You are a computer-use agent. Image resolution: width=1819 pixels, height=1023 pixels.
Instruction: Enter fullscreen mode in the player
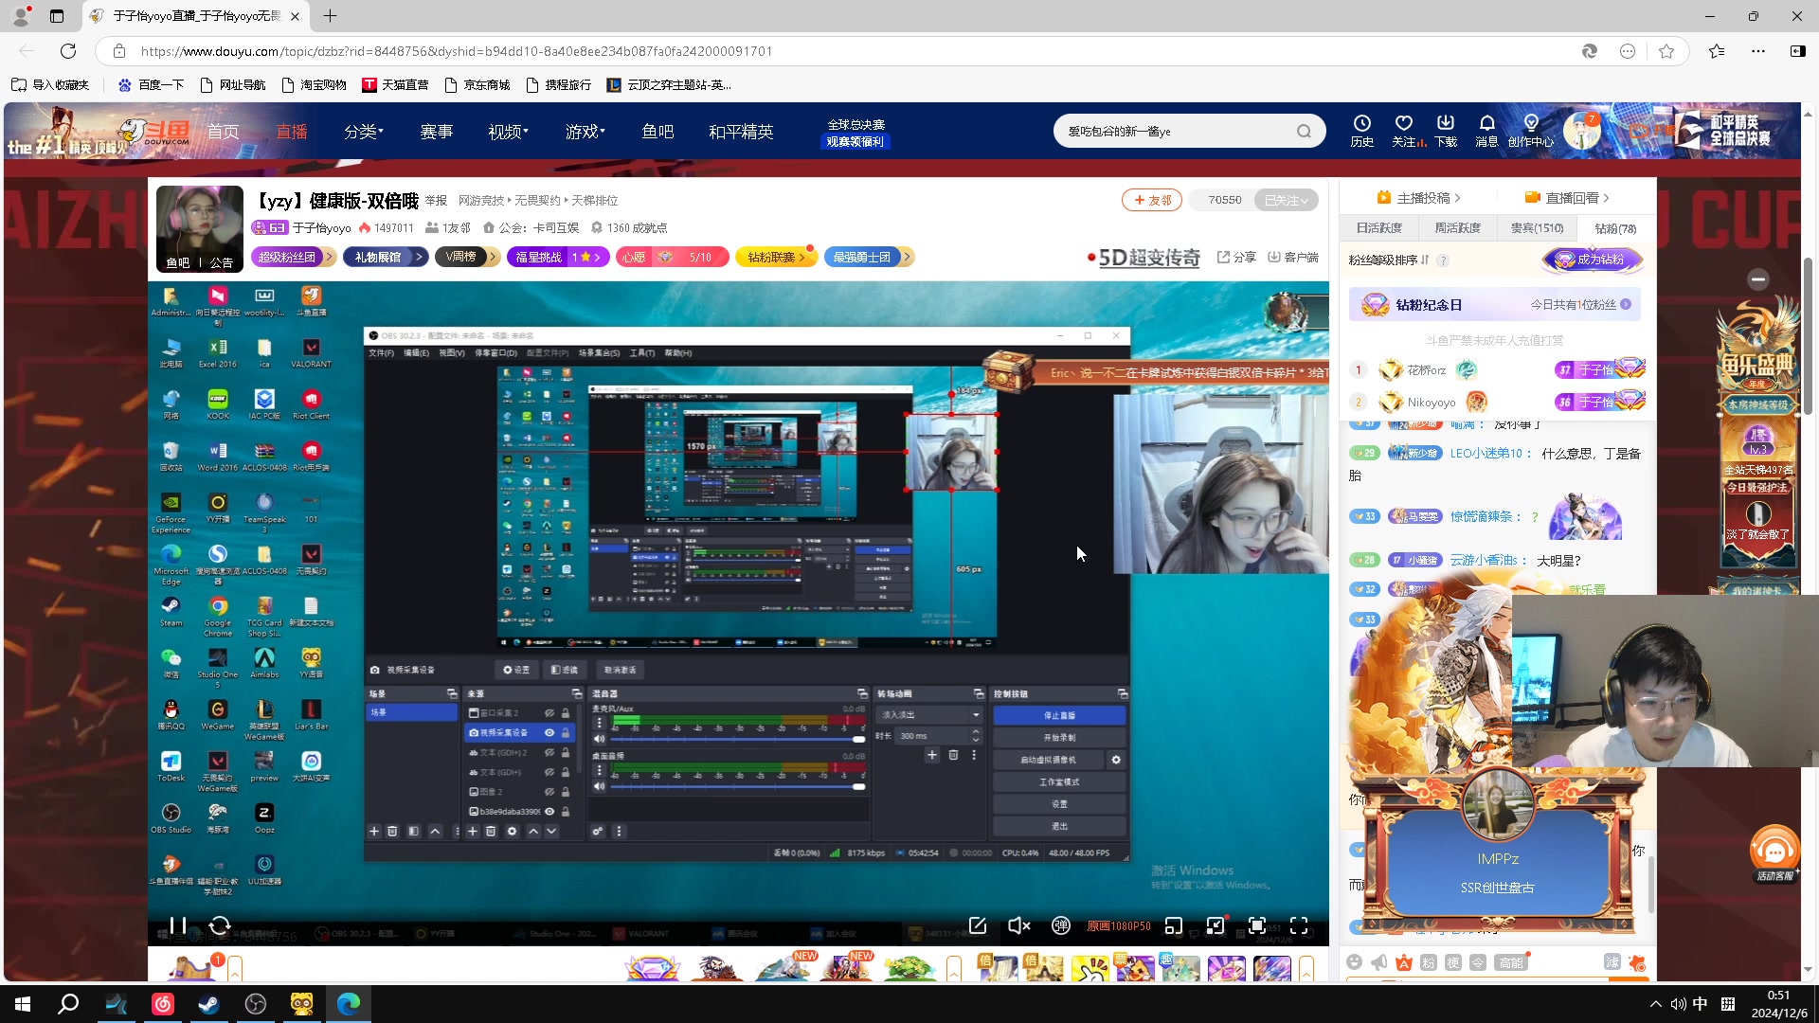[x=1299, y=925]
